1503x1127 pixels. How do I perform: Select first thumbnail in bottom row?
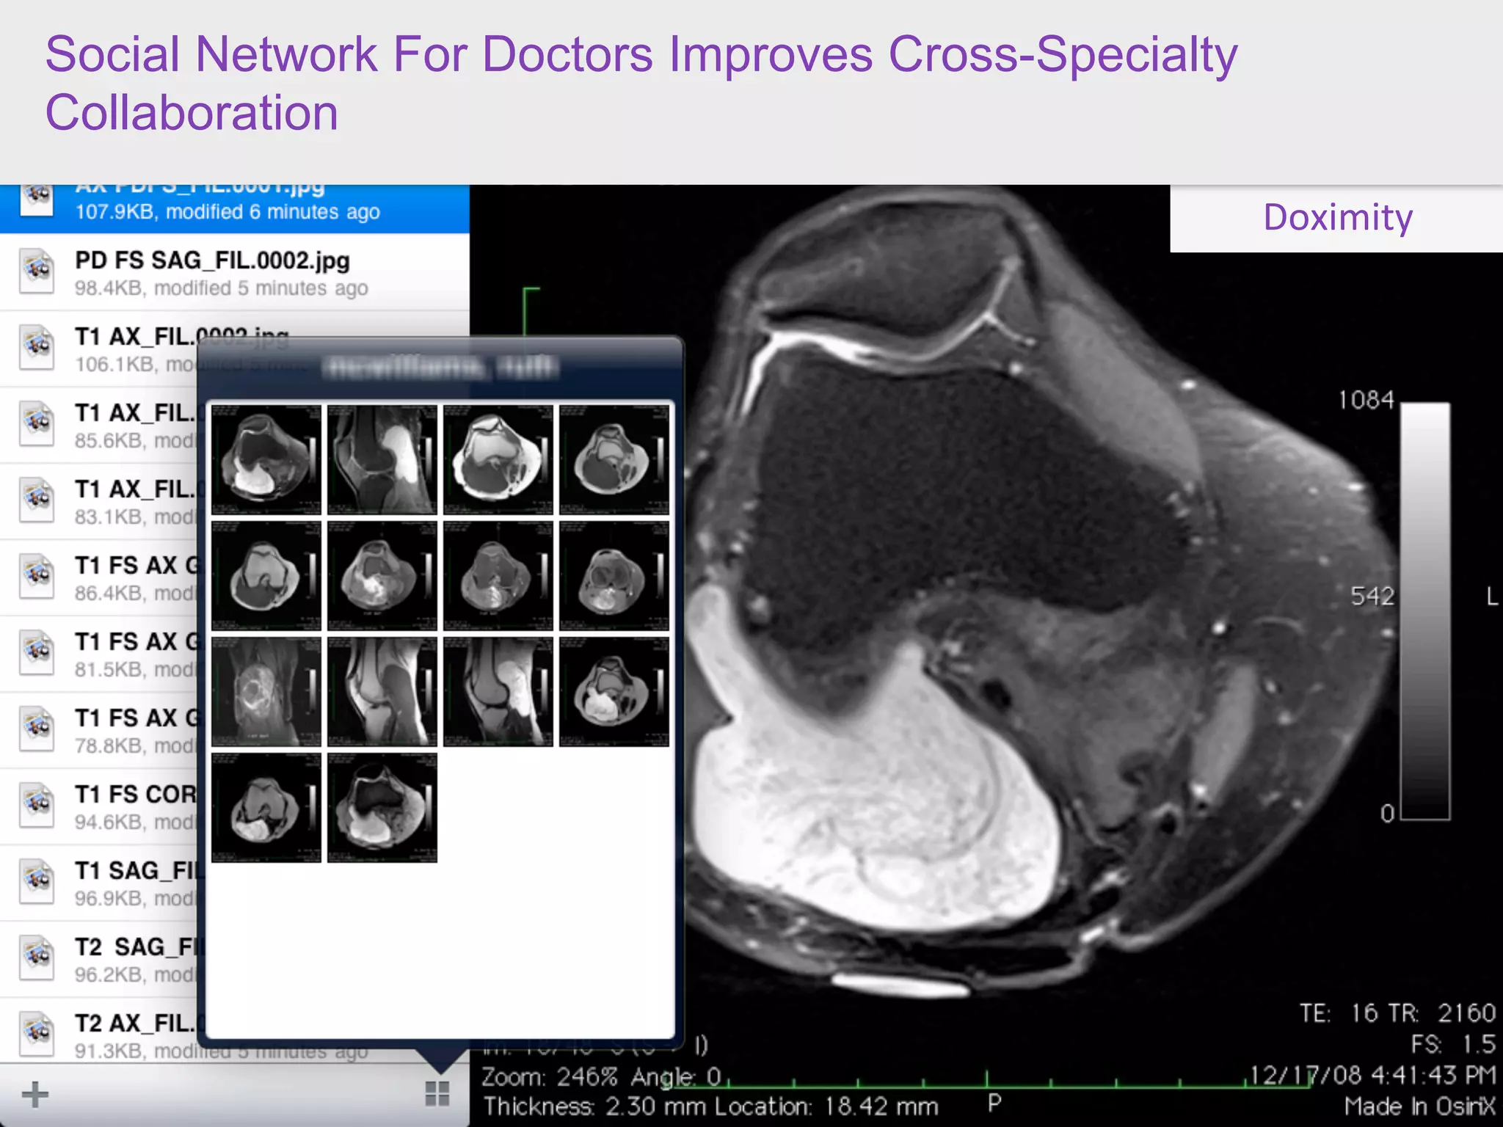pyautogui.click(x=266, y=808)
